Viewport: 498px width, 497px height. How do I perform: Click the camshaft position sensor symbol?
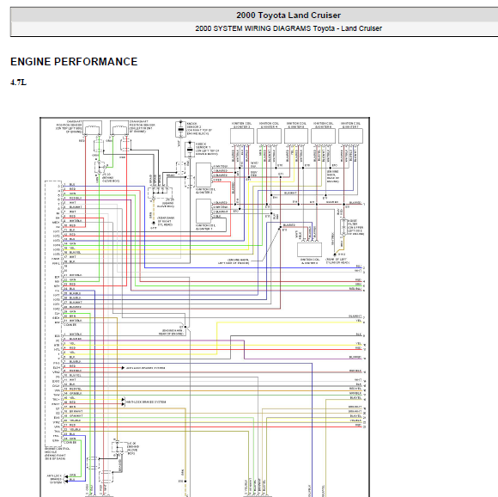click(93, 128)
